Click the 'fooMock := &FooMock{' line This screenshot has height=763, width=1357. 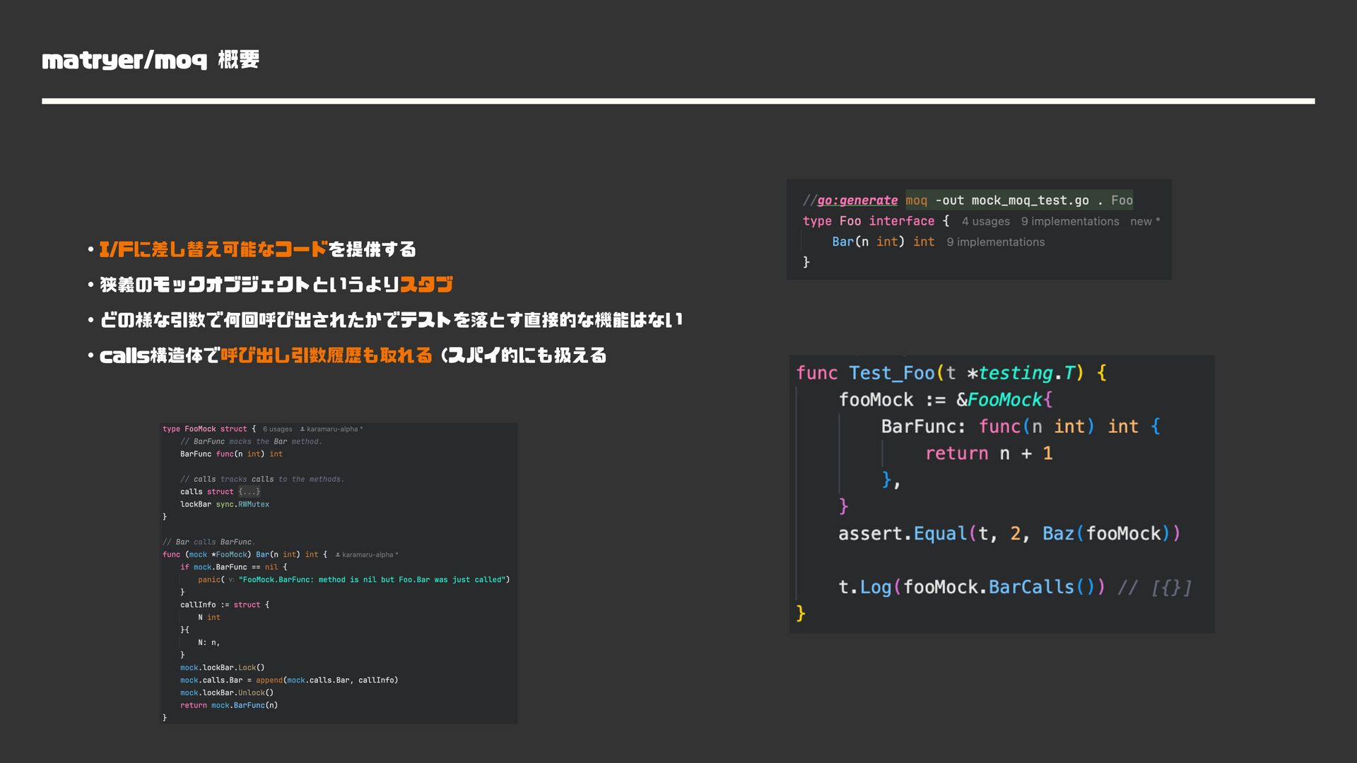946,400
